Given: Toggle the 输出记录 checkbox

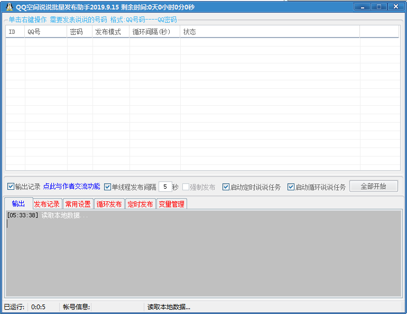Looking at the screenshot, I should tap(11, 186).
